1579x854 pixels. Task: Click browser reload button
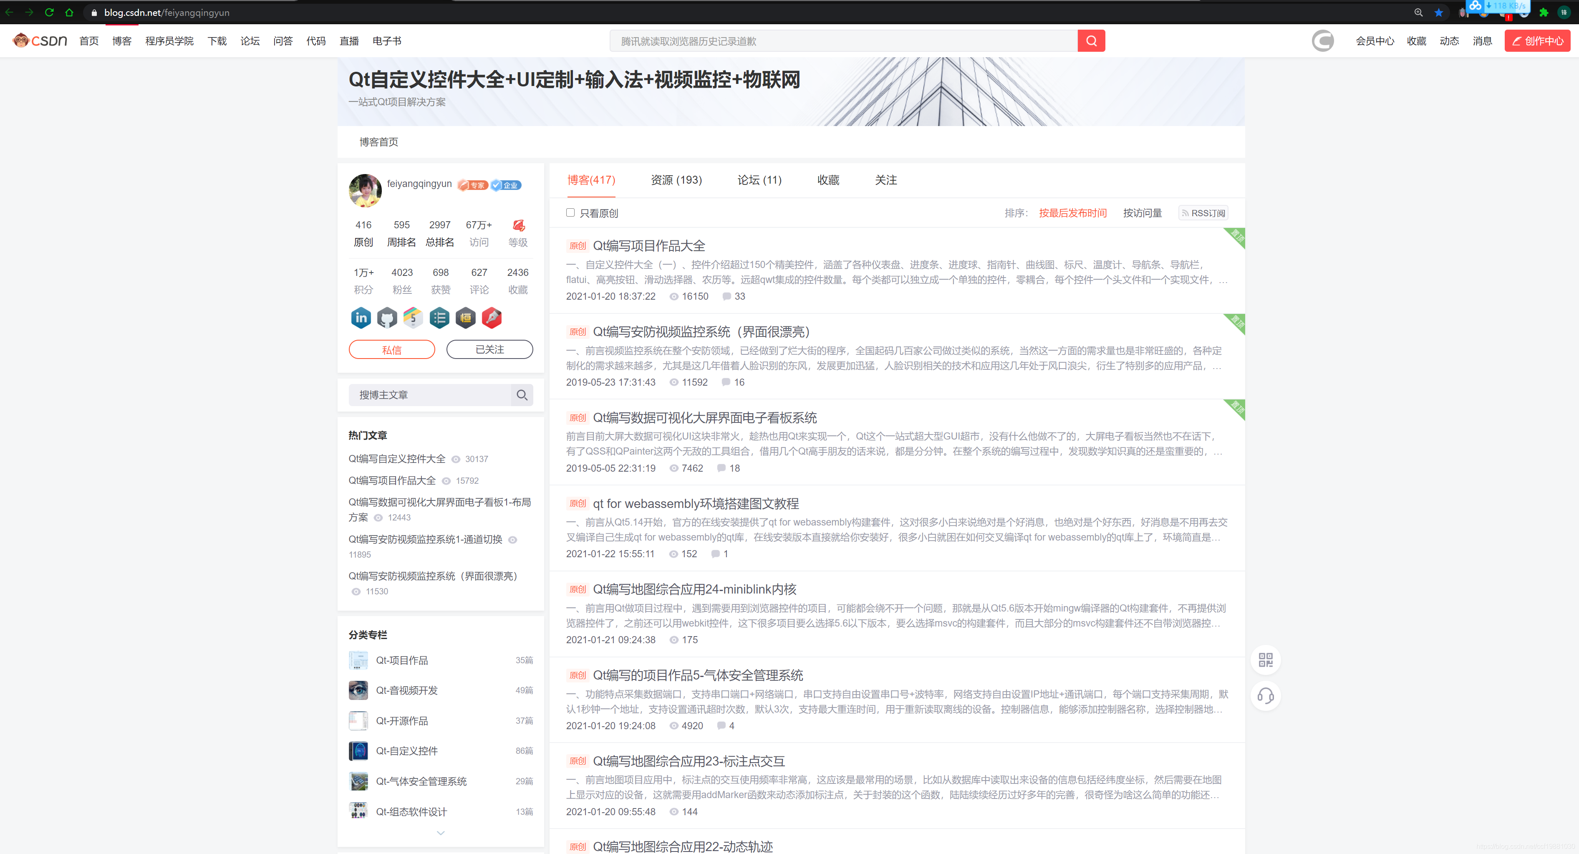click(x=50, y=12)
